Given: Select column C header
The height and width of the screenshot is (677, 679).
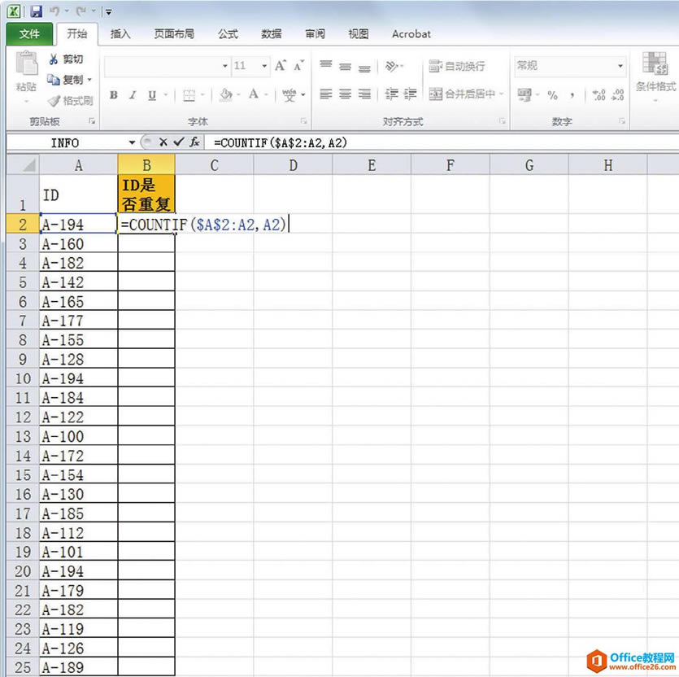Looking at the screenshot, I should [215, 165].
